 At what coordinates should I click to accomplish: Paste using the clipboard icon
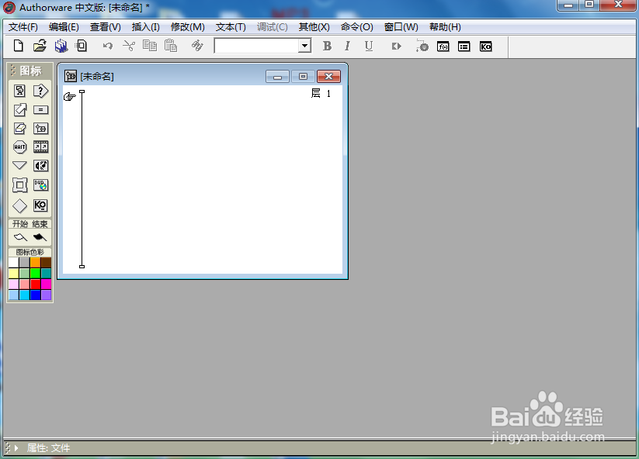pyautogui.click(x=171, y=46)
